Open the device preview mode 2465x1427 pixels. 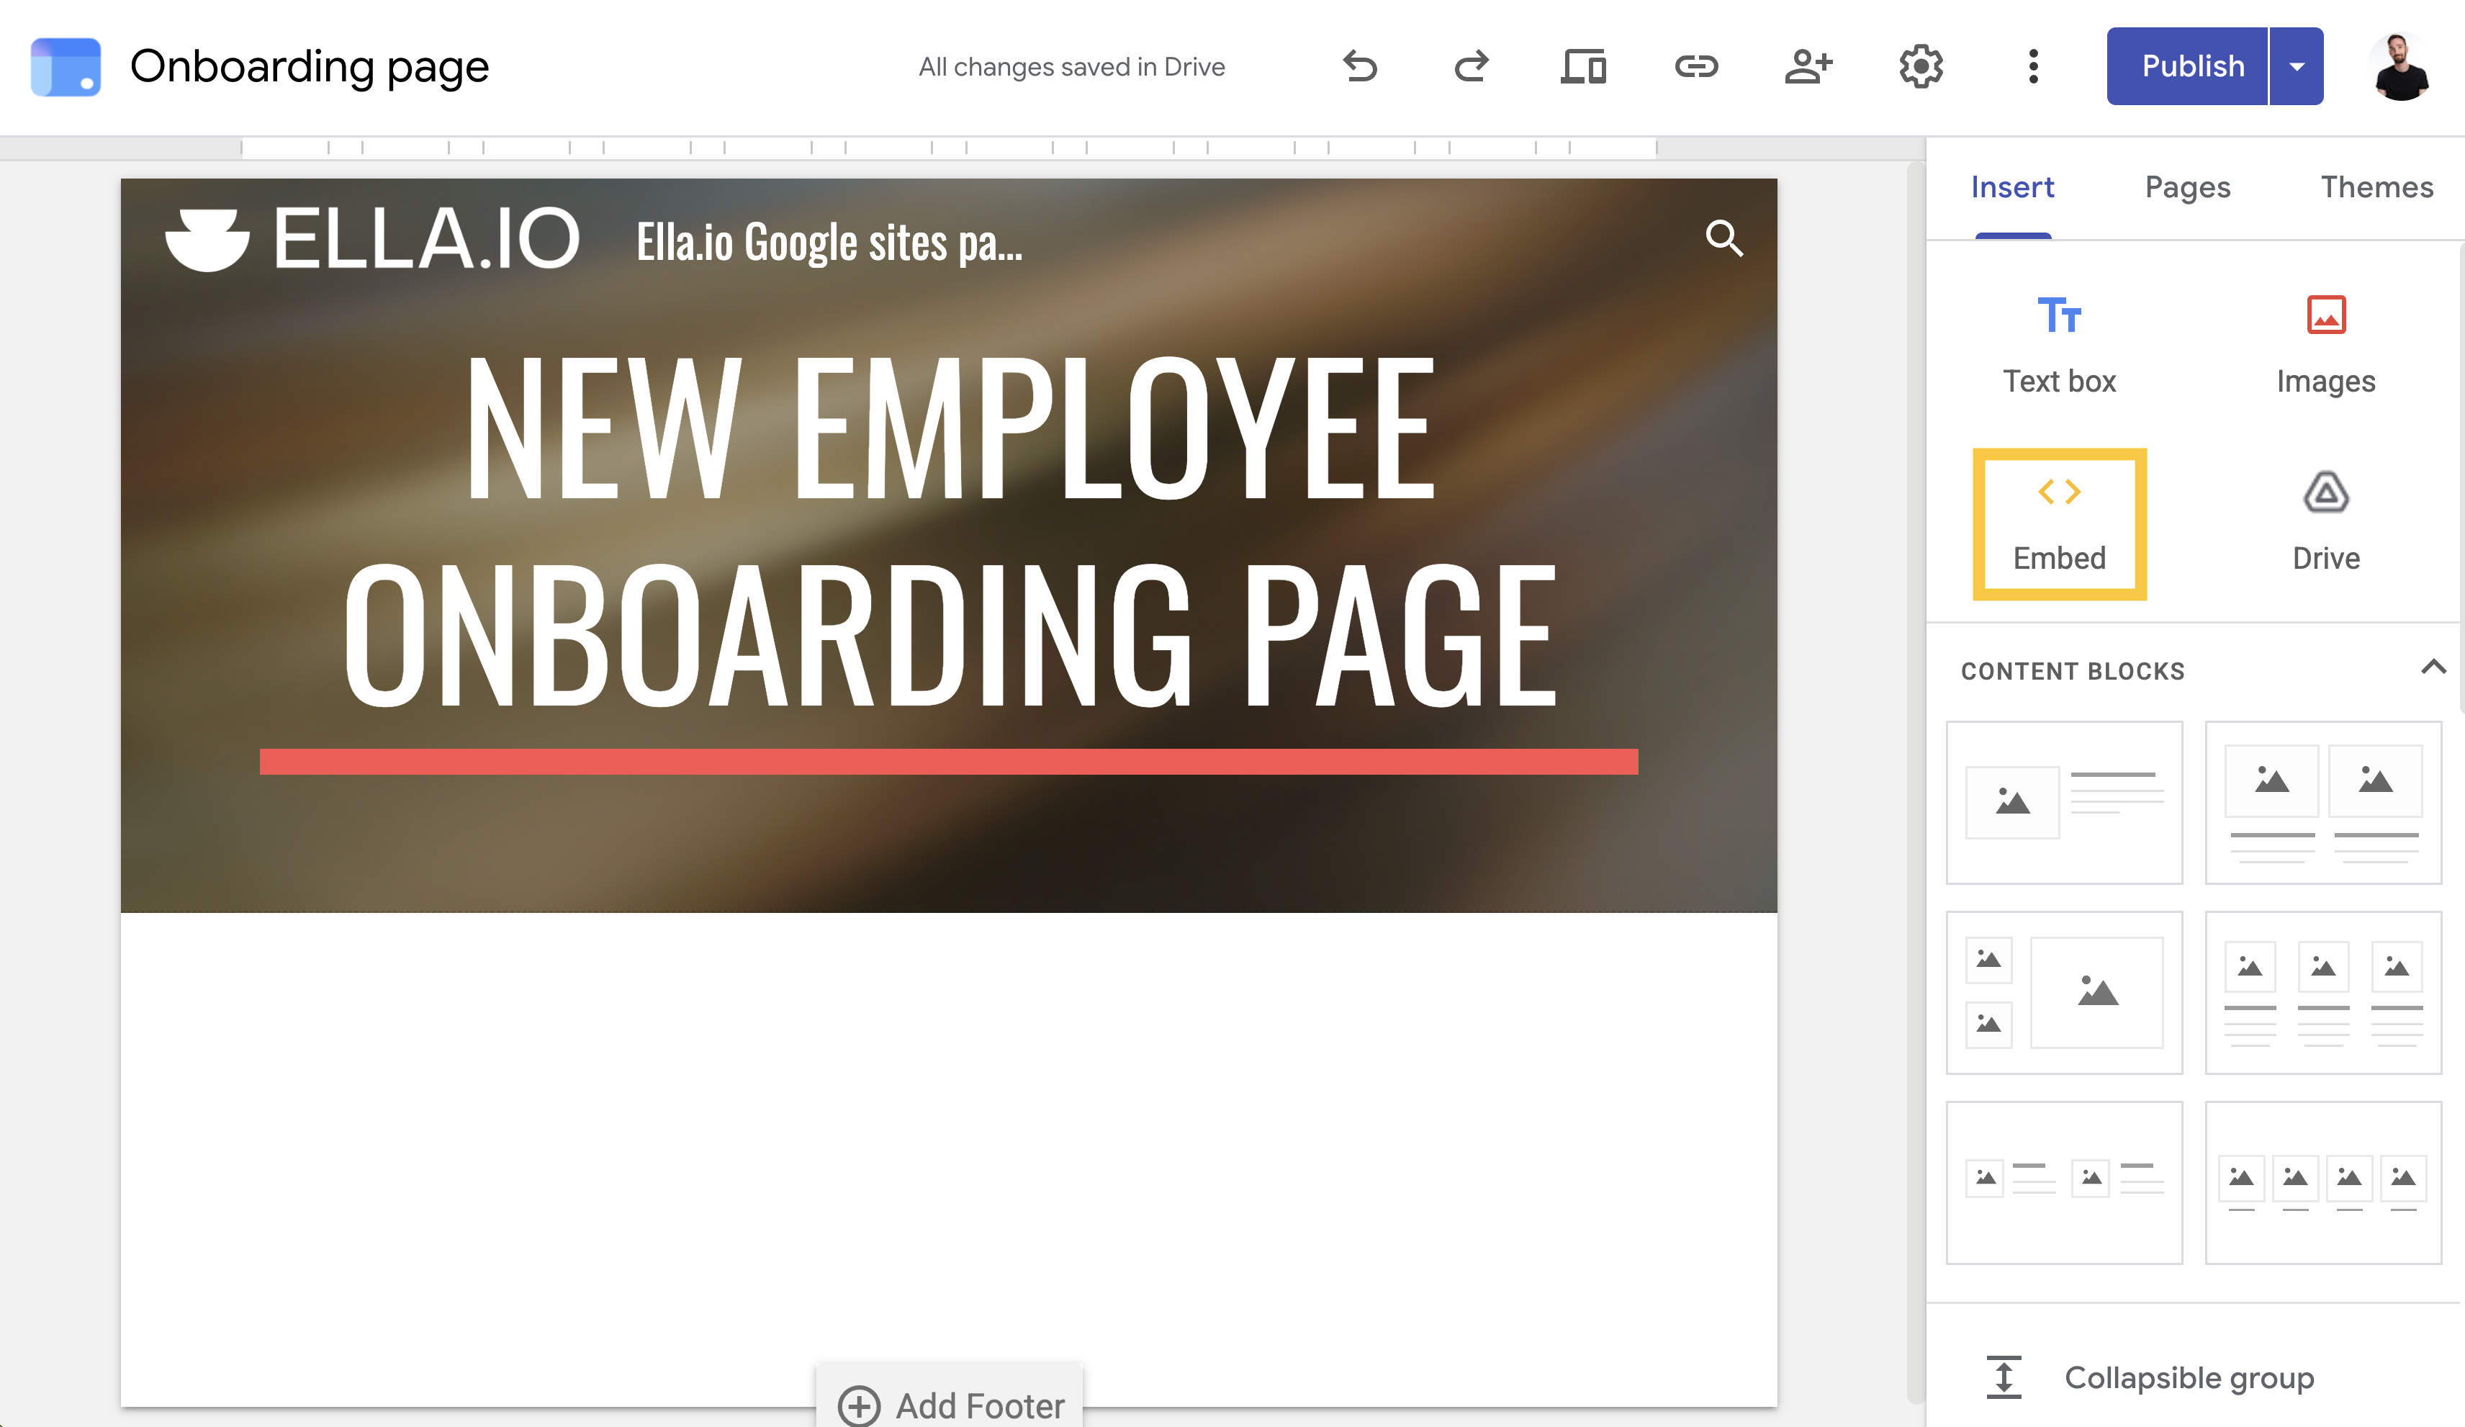point(1584,66)
